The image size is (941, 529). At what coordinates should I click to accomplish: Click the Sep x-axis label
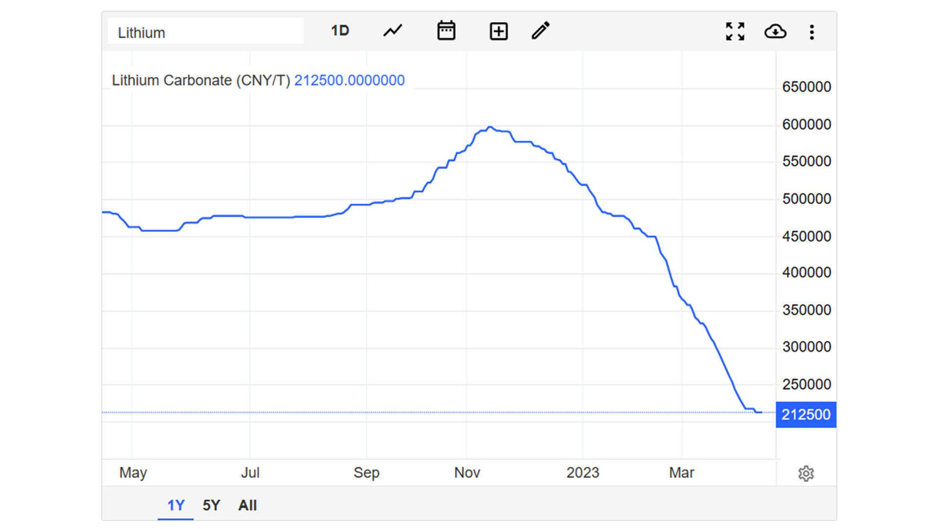tap(367, 473)
